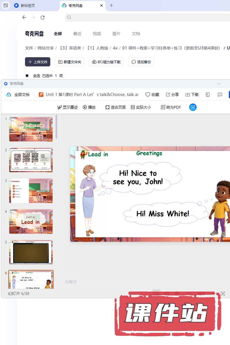Switch to the 视频 tab
Image resolution: width=230 pixels, height=345 pixels.
coord(97,34)
